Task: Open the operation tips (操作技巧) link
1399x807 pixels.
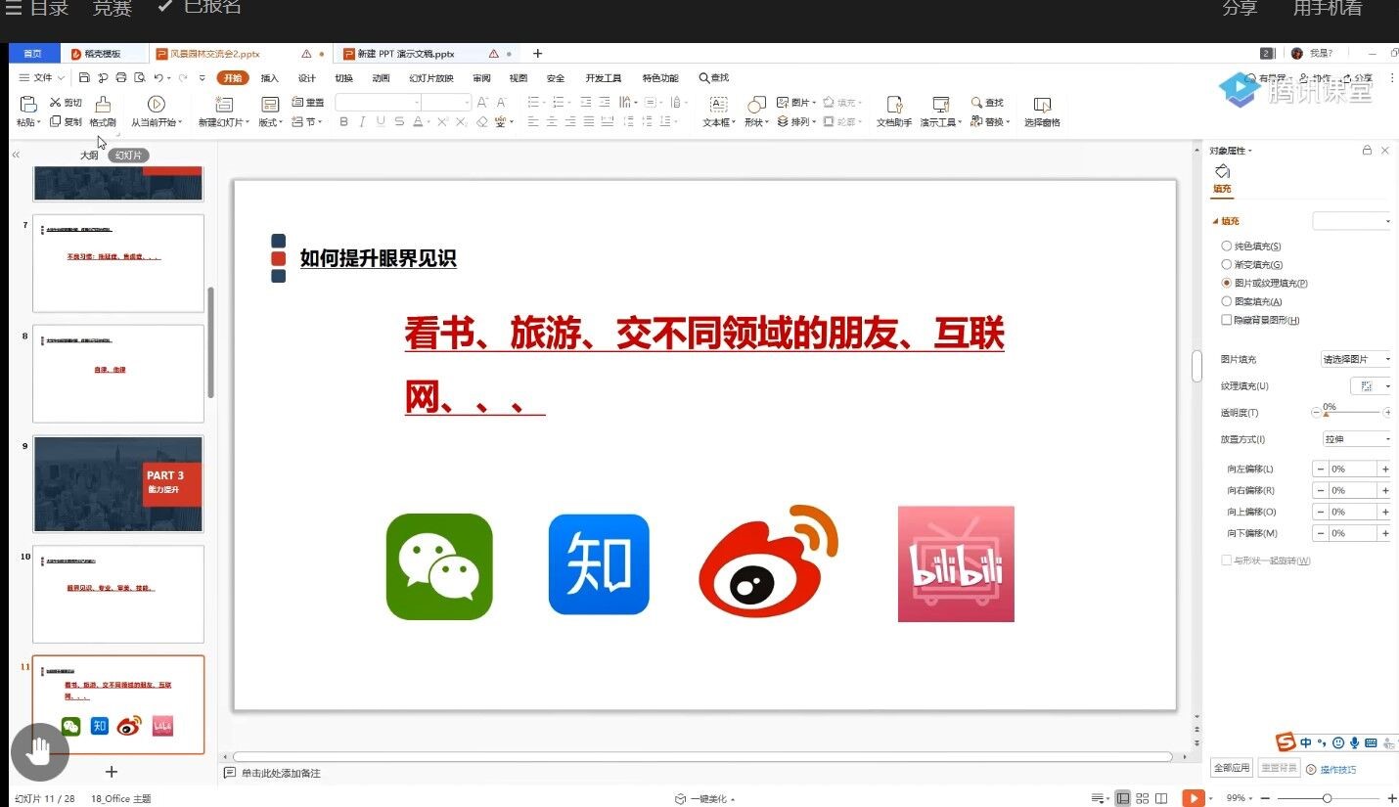Action: [x=1337, y=770]
